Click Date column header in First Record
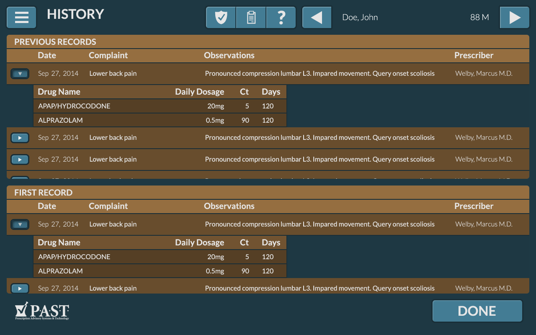The image size is (536, 335). pyautogui.click(x=47, y=206)
